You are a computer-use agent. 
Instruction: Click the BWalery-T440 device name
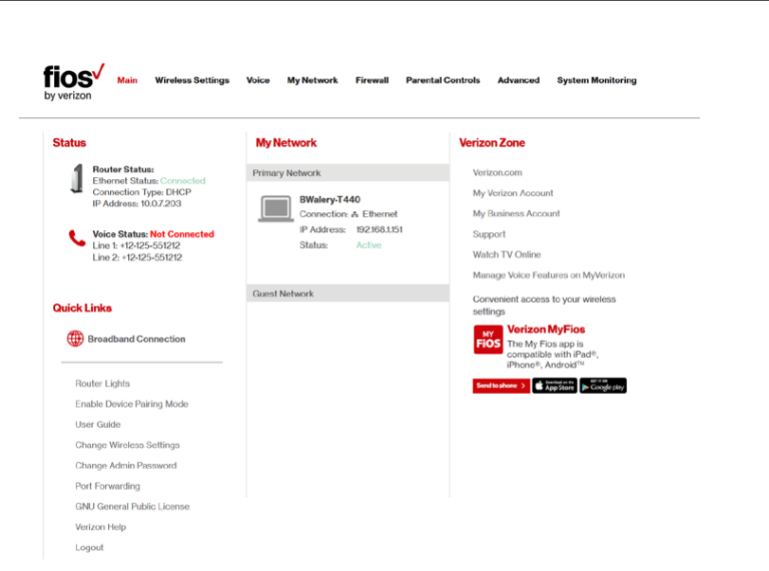coord(330,199)
